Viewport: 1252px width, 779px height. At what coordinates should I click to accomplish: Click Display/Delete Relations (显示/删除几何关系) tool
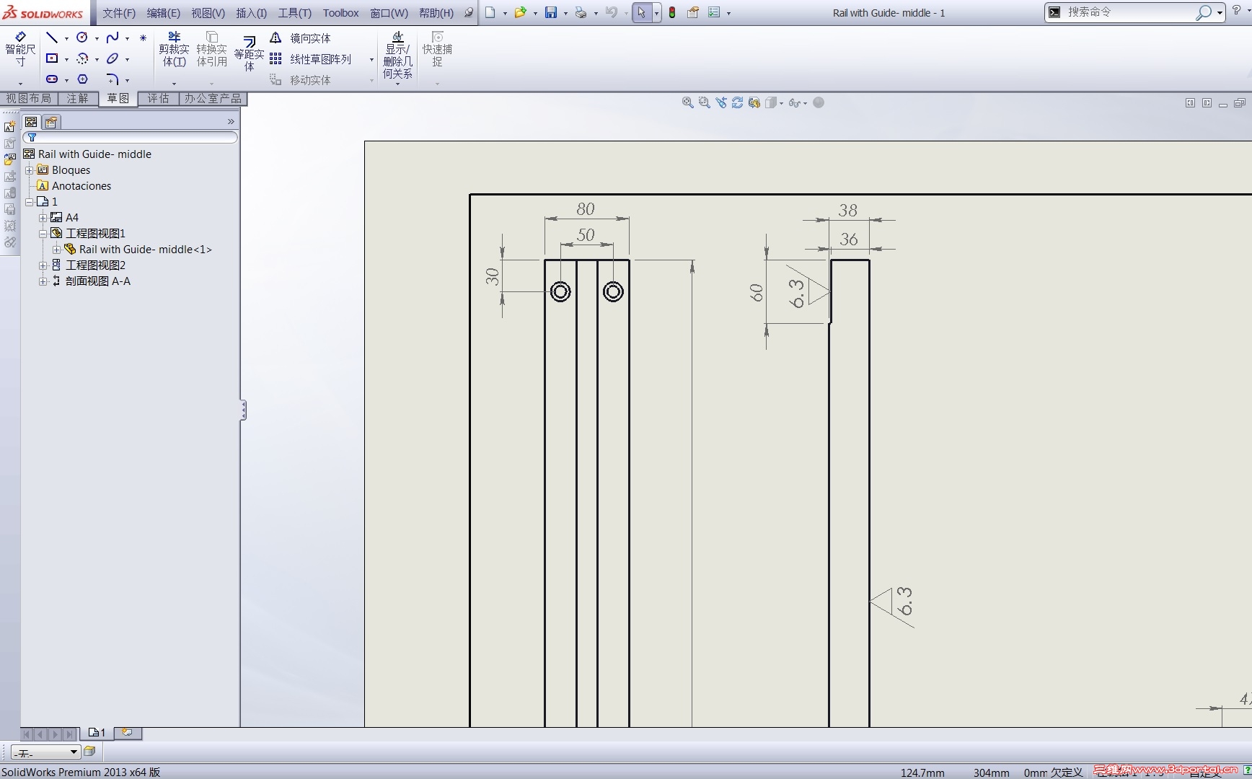click(397, 55)
